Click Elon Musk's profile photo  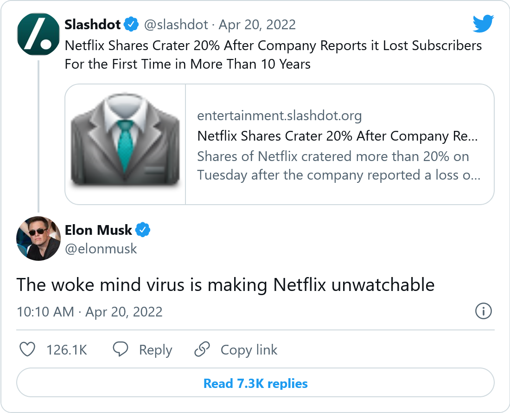click(x=38, y=239)
